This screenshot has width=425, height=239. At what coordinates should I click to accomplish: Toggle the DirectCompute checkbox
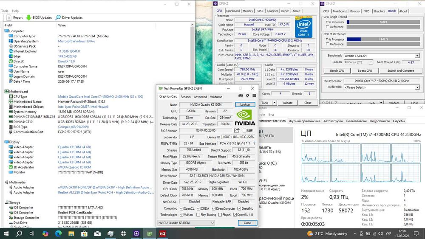click(214, 208)
